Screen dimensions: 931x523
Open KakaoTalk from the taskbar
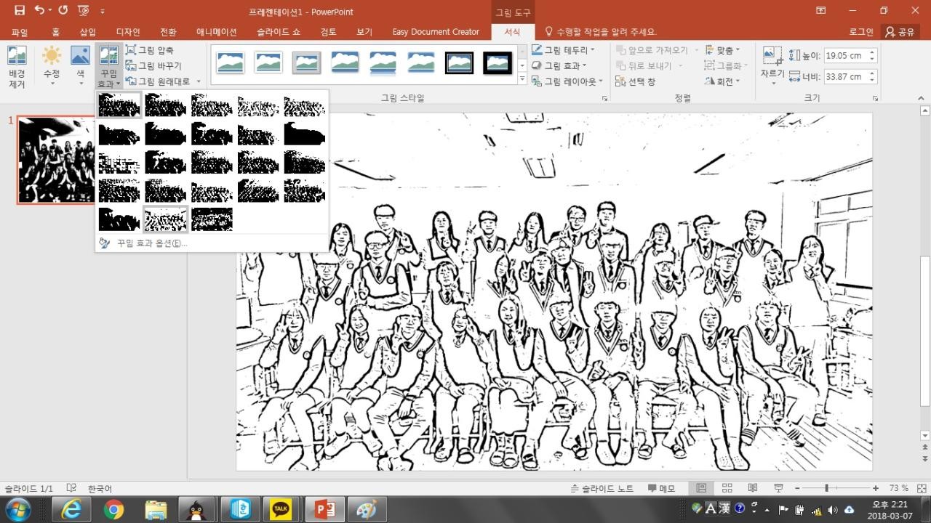pyautogui.click(x=281, y=510)
